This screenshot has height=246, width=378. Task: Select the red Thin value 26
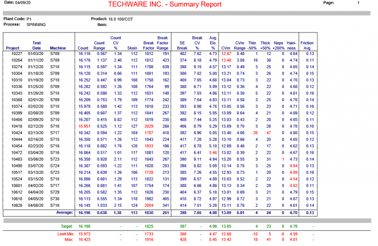pyautogui.click(x=255, y=133)
